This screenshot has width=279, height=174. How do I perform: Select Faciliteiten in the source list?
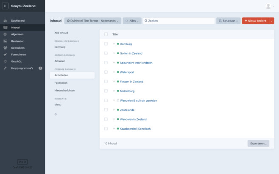[x=61, y=83]
